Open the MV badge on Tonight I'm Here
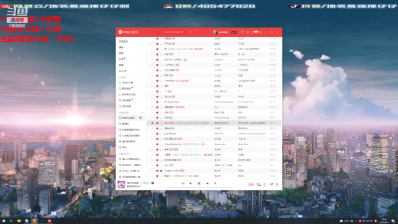398x224 pixels. [x=182, y=171]
